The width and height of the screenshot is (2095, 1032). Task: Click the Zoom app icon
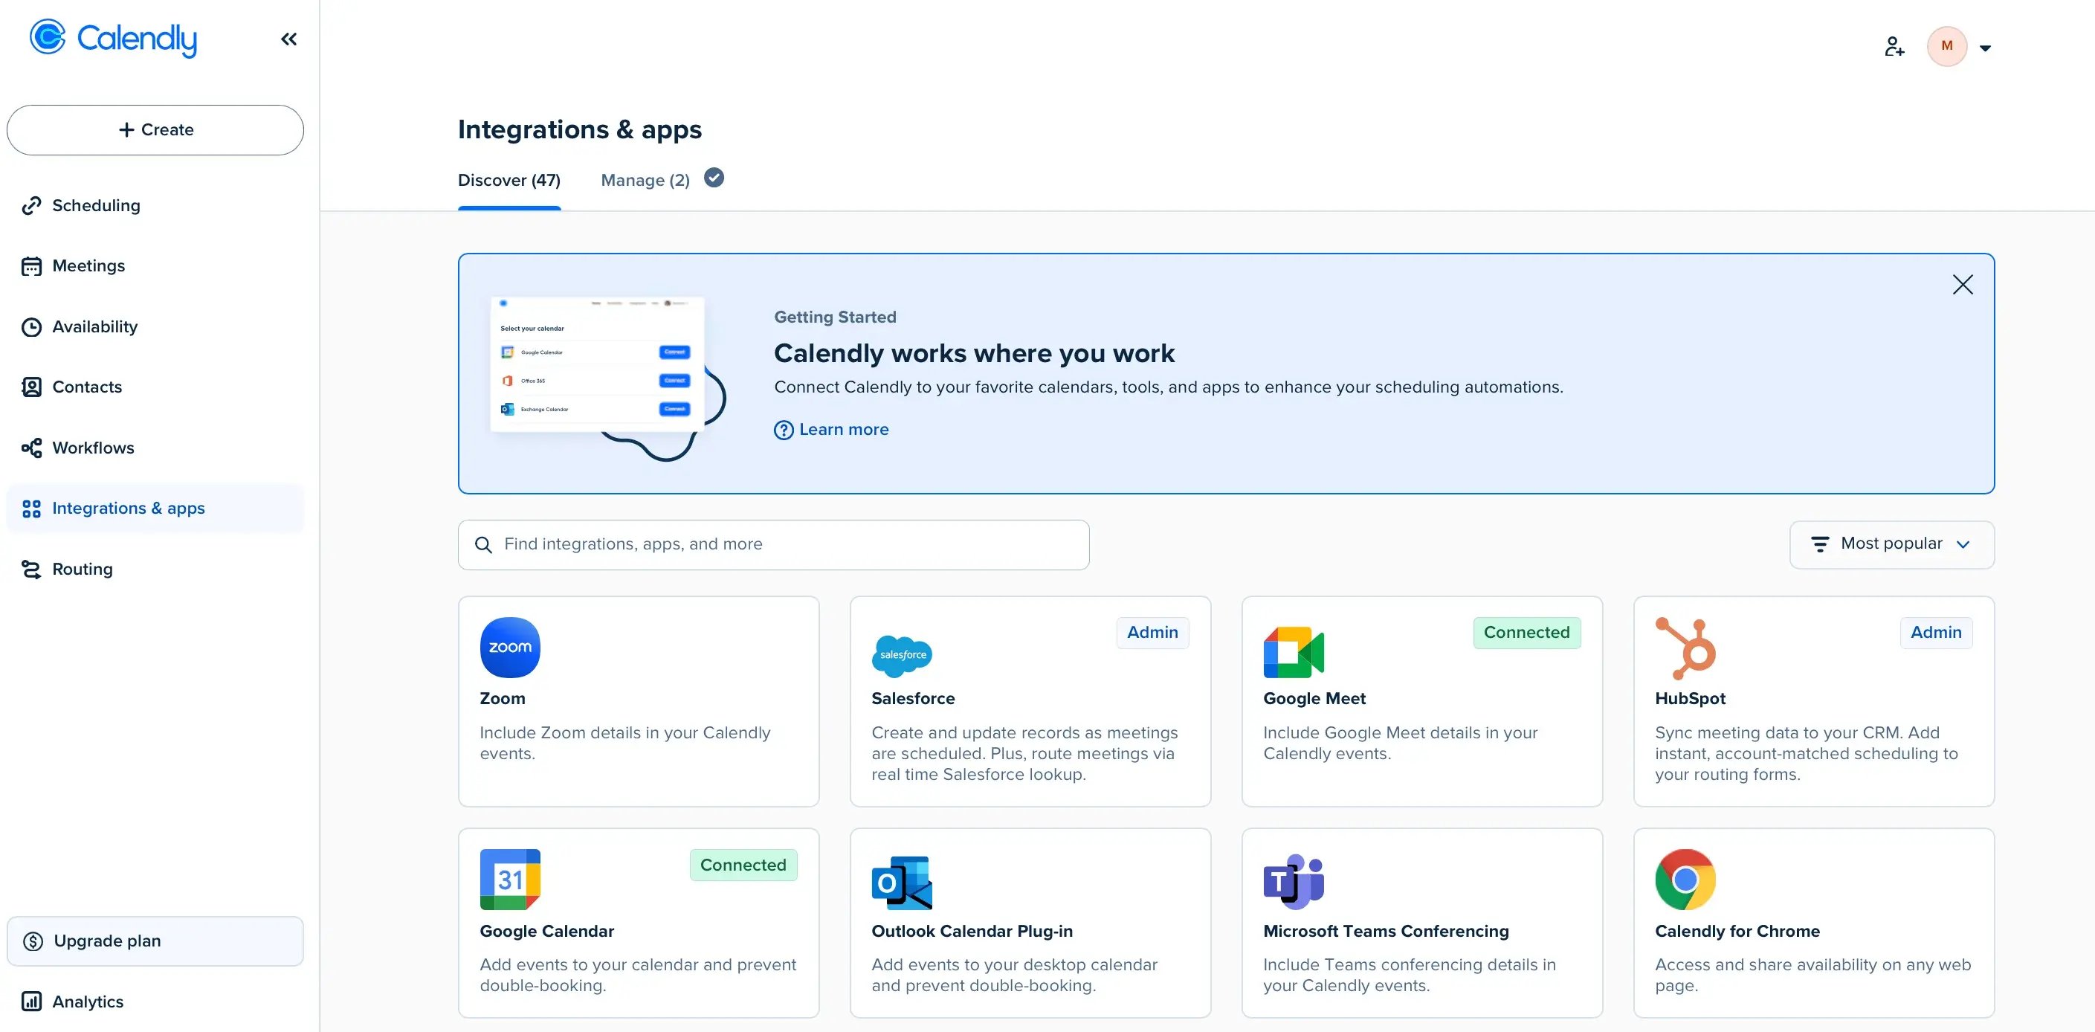[510, 648]
